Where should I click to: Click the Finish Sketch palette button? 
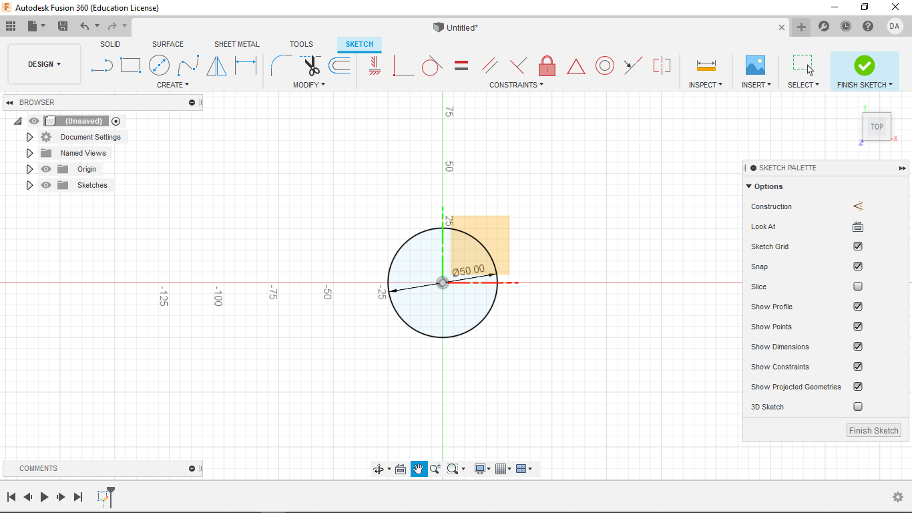click(873, 431)
